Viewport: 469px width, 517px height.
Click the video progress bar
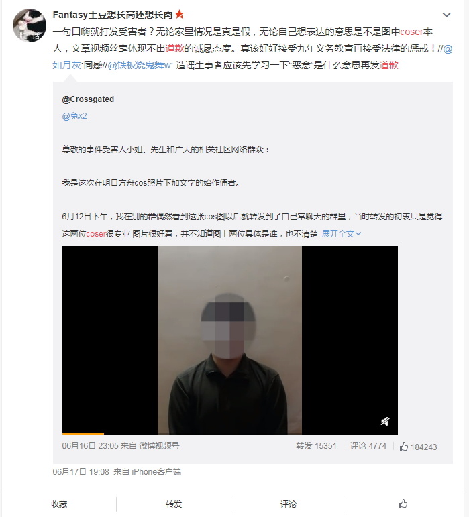pyautogui.click(x=230, y=433)
